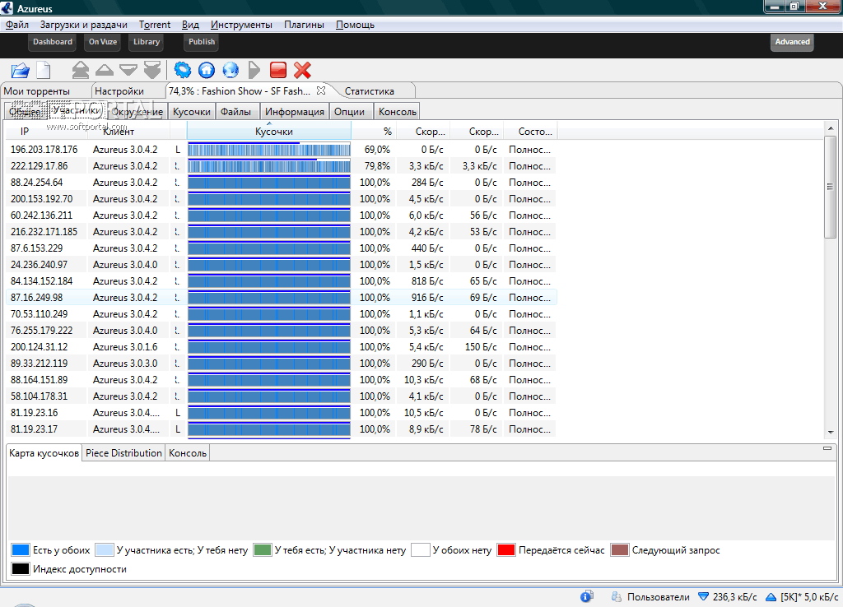Viewport: 843px width, 607px height.
Task: Click the Library button
Action: [147, 42]
